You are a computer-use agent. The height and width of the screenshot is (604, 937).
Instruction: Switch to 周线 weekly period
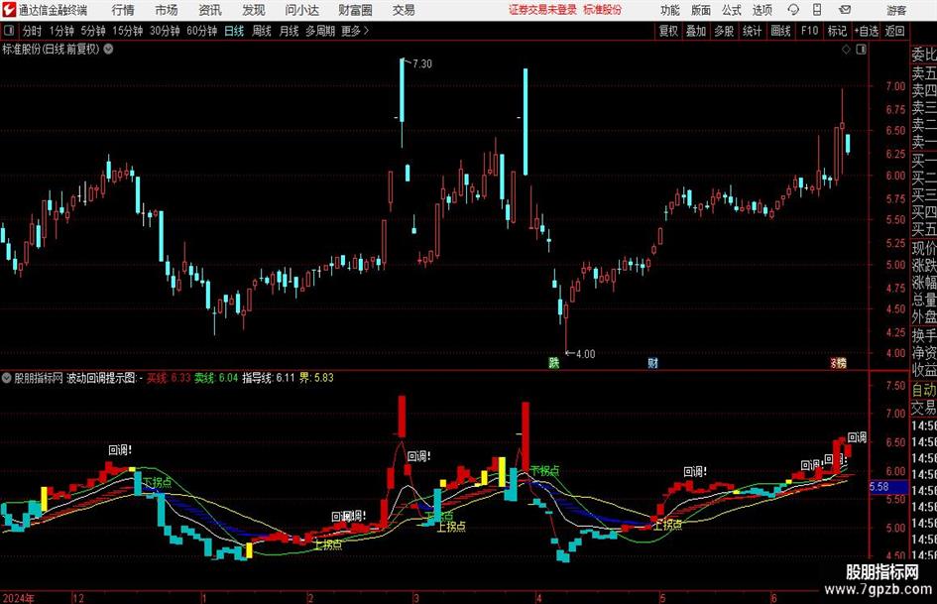click(x=262, y=31)
